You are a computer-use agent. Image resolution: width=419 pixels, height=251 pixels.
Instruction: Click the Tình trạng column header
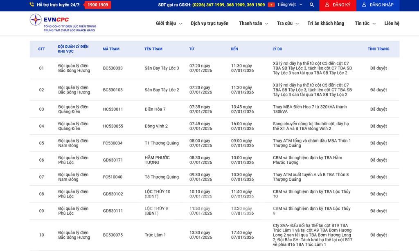tap(378, 49)
